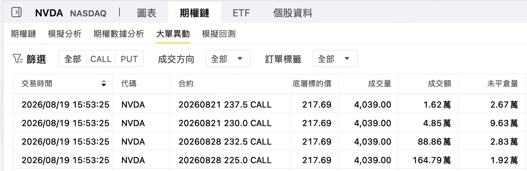Sort by 交易時間 using the sort arrows
The height and width of the screenshot is (171, 527).
[x=104, y=84]
